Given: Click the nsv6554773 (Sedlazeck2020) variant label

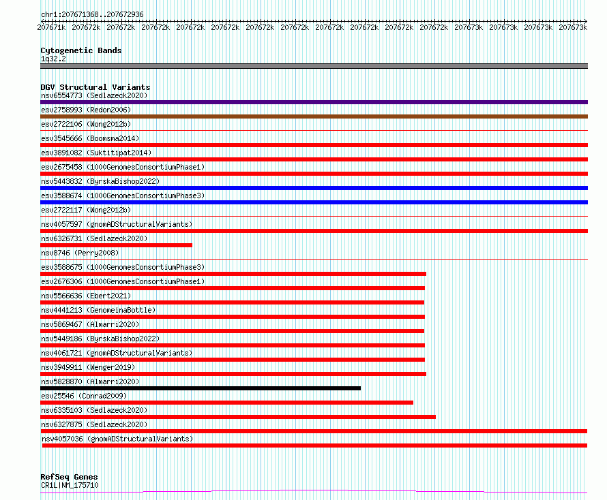Looking at the screenshot, I should click(x=94, y=95).
